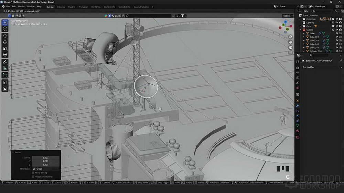Toggle visibility eye of Cube.004
Image resolution: width=344 pixels, height=193 pixels.
coord(337,37)
